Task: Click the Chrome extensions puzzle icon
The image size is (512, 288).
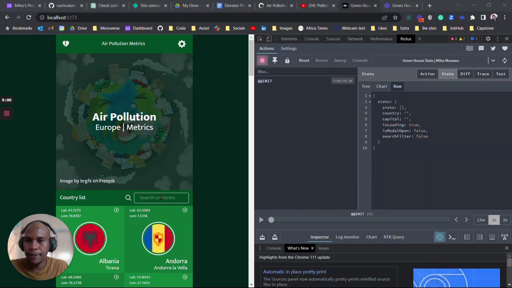Action: [472, 18]
